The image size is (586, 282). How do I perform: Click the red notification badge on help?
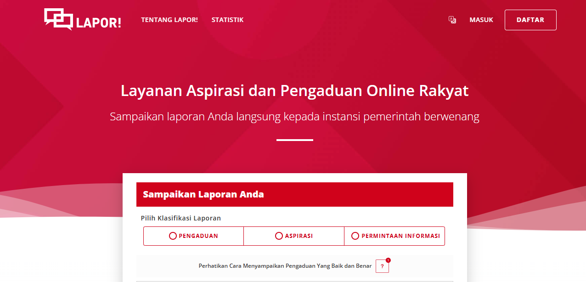388,260
